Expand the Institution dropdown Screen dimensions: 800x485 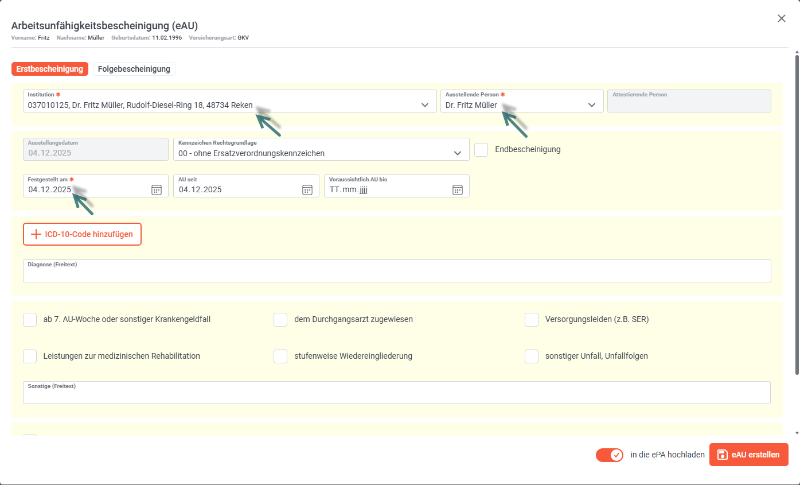[425, 105]
